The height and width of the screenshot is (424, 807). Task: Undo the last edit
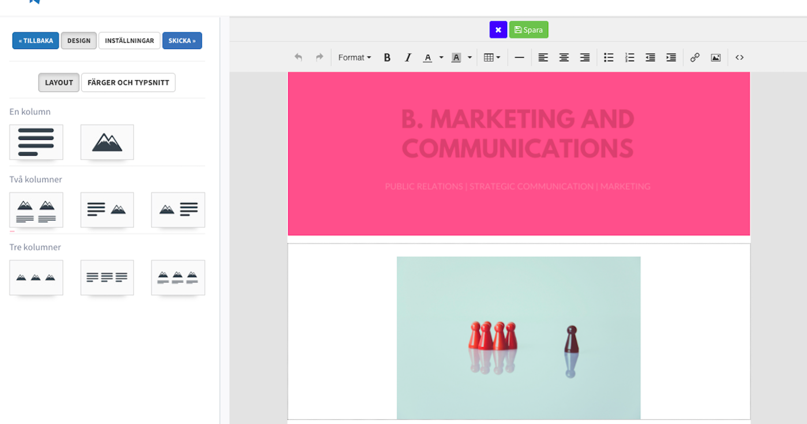pos(298,58)
